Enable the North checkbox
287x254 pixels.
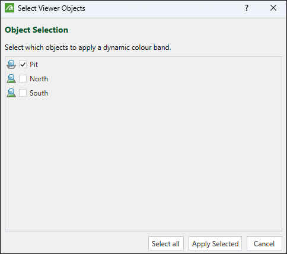(x=23, y=79)
